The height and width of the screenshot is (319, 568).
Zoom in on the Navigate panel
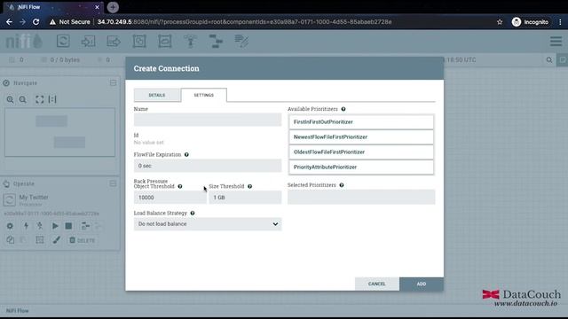(10, 99)
